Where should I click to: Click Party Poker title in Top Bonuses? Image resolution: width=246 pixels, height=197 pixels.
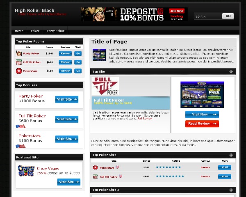[31, 96]
